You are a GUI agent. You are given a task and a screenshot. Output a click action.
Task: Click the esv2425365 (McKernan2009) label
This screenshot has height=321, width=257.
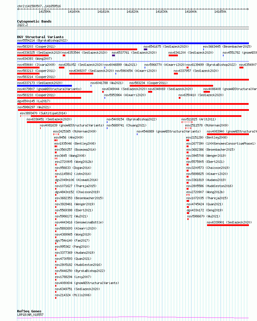75,131
